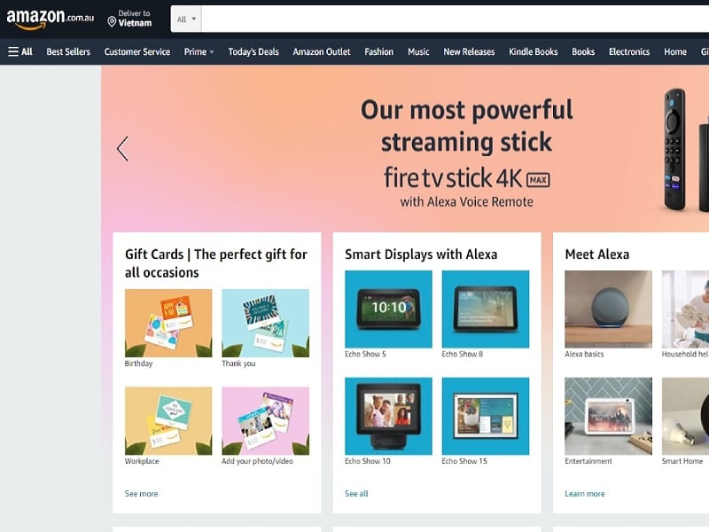Select the Echo Show 5 image
This screenshot has height=532, width=709.
(388, 309)
